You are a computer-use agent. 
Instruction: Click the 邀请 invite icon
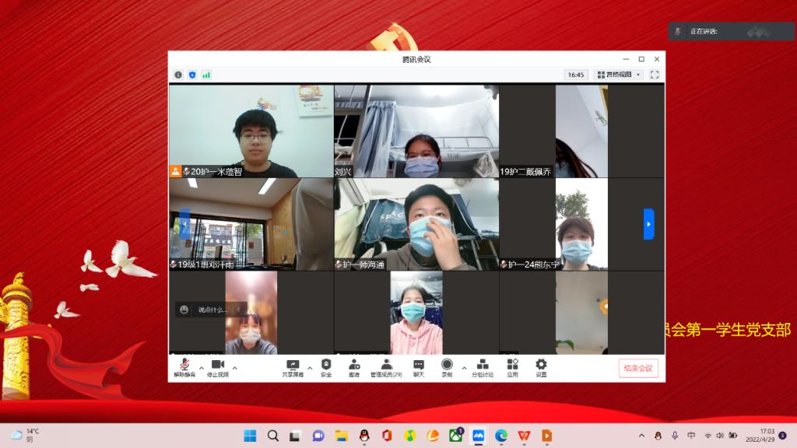[354, 366]
